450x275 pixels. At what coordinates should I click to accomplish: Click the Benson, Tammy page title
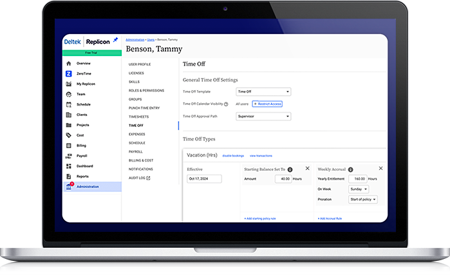[154, 50]
